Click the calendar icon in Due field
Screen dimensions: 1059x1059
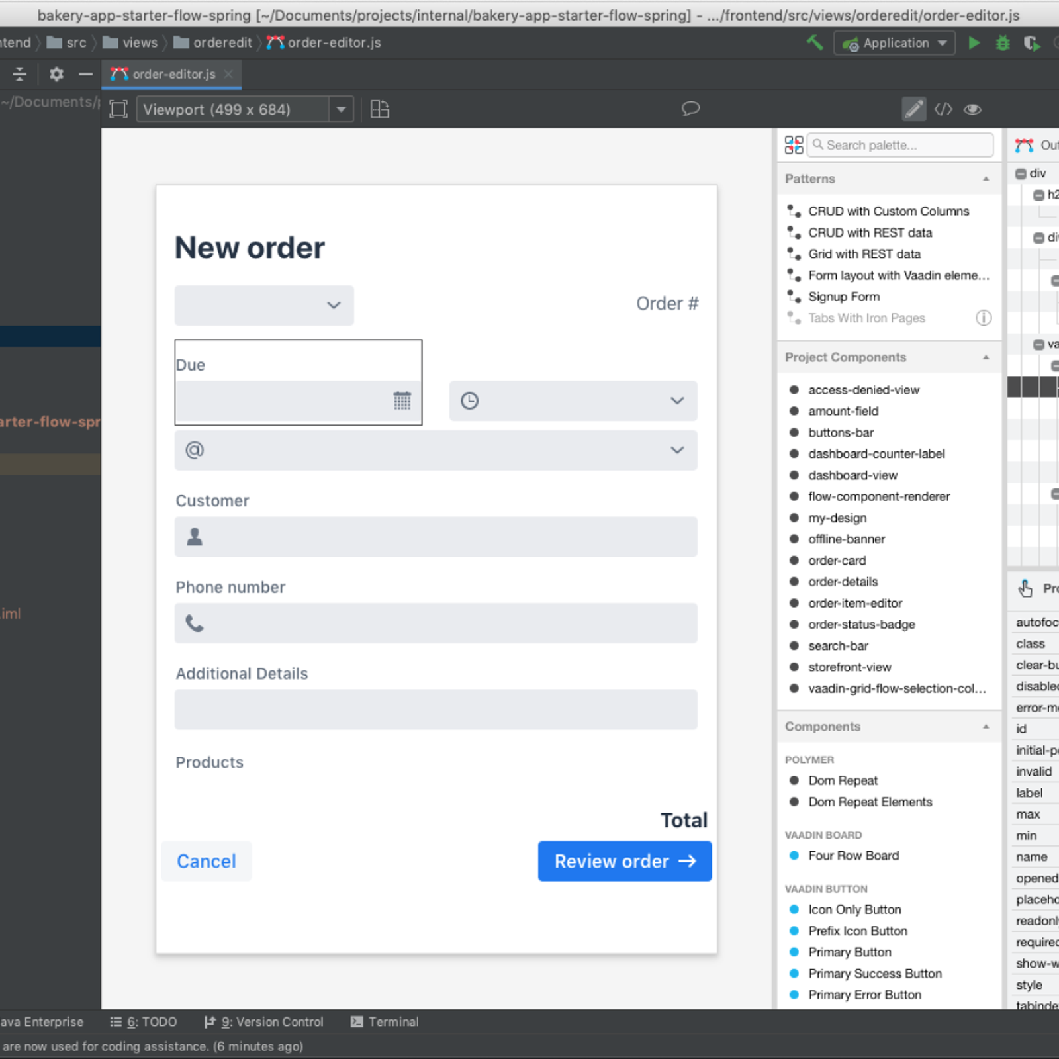click(x=402, y=400)
